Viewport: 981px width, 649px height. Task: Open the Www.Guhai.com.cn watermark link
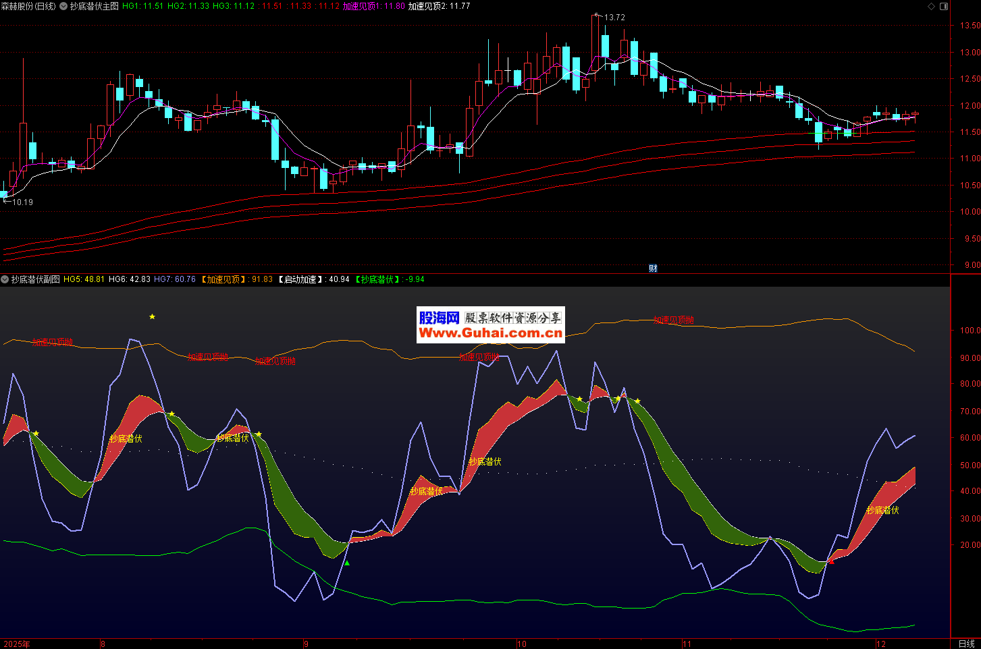click(490, 333)
